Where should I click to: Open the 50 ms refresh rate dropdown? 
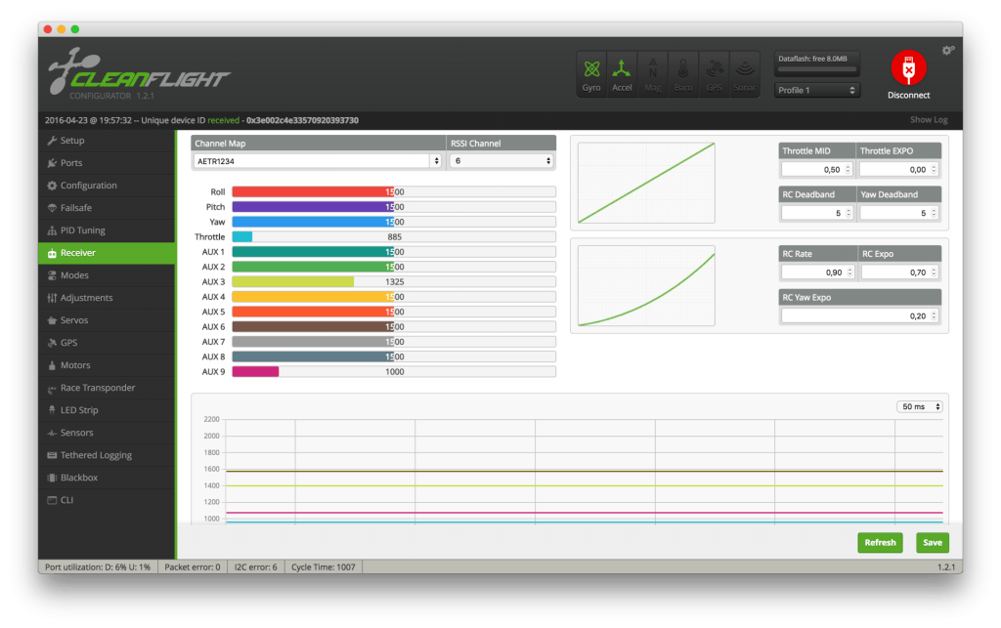pyautogui.click(x=920, y=406)
